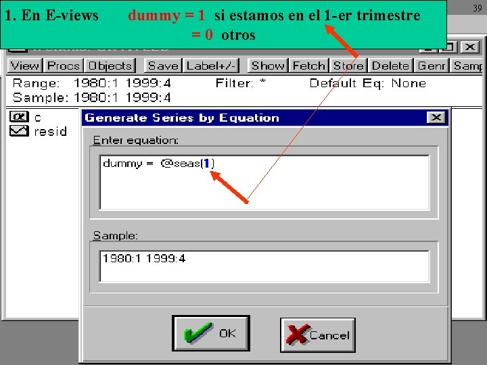Viewport: 487px width, 365px height.
Task: Click the Default Eq: None text
Action: coord(368,83)
